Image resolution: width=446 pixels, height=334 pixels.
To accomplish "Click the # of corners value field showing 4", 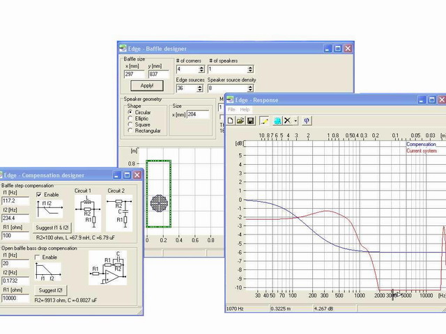I will click(x=187, y=69).
